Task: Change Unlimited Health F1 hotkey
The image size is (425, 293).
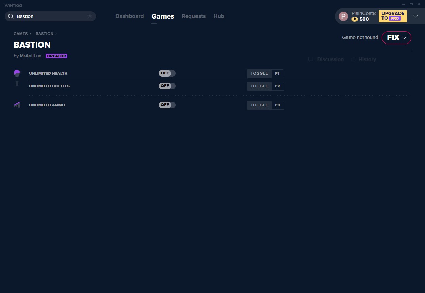Action: click(277, 73)
